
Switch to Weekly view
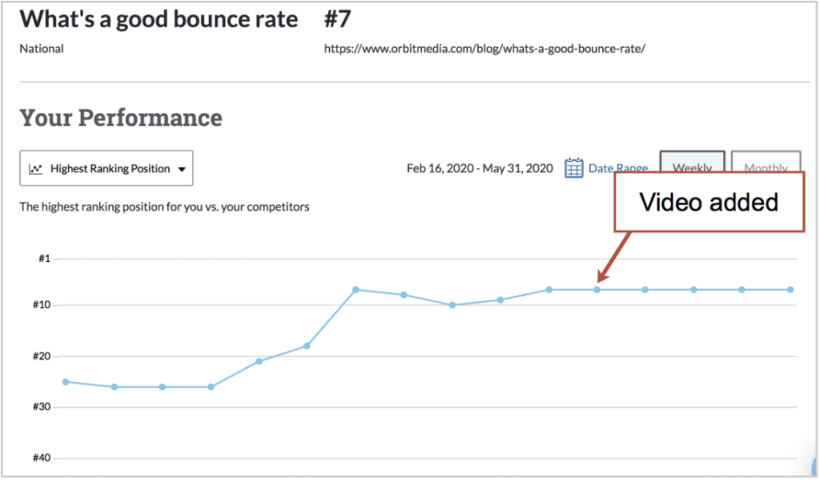[x=692, y=162]
